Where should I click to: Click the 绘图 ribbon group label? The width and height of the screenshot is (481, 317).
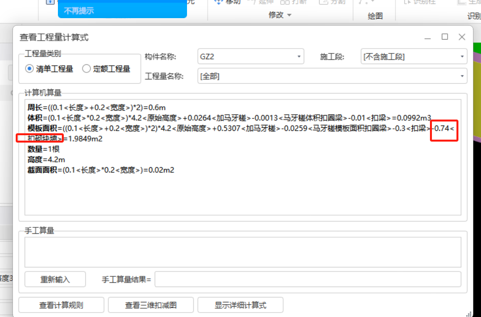point(375,16)
